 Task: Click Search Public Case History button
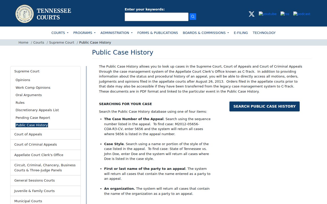[264, 106]
